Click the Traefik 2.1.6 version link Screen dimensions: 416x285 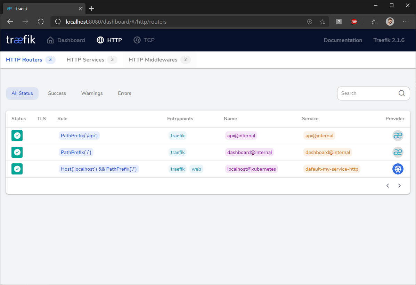pos(389,40)
